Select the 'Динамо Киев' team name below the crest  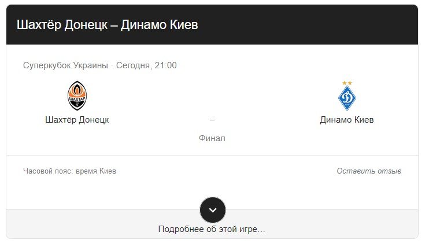[x=347, y=120]
